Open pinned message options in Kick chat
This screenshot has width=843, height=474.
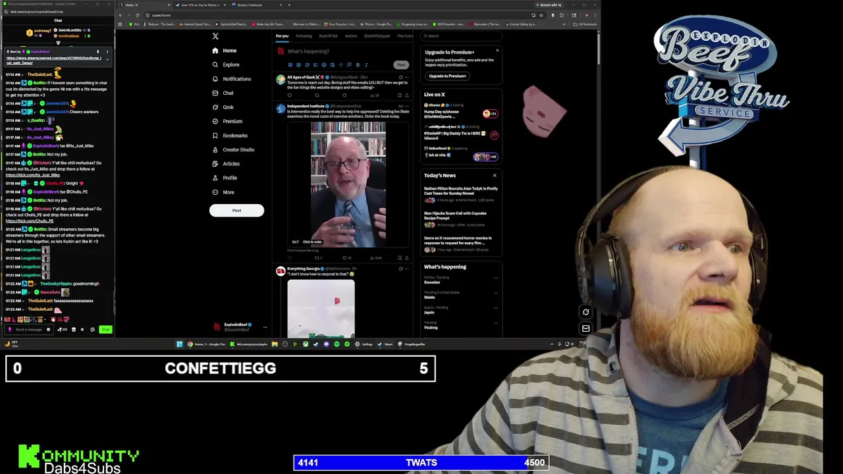[107, 51]
